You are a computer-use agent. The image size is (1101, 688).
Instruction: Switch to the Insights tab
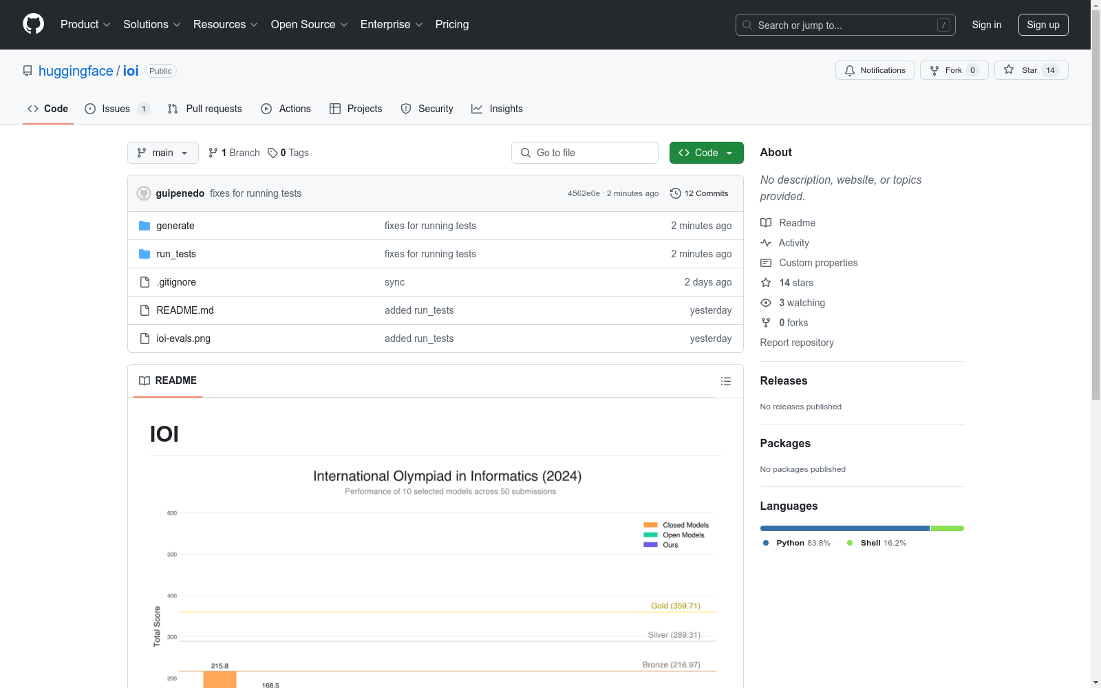497,109
